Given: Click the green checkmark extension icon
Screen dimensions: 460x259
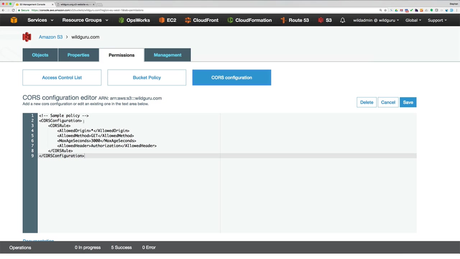Looking at the screenshot, I should coord(411,10).
